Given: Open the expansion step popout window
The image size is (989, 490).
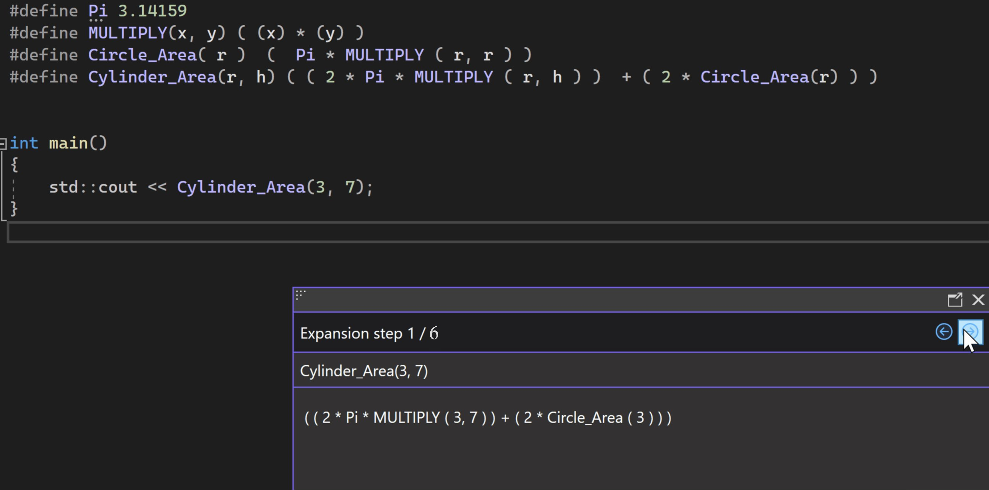Looking at the screenshot, I should [x=956, y=301].
